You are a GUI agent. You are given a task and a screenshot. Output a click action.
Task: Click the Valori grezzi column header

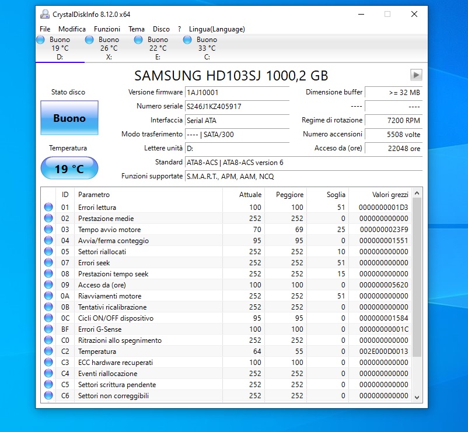pyautogui.click(x=380, y=195)
